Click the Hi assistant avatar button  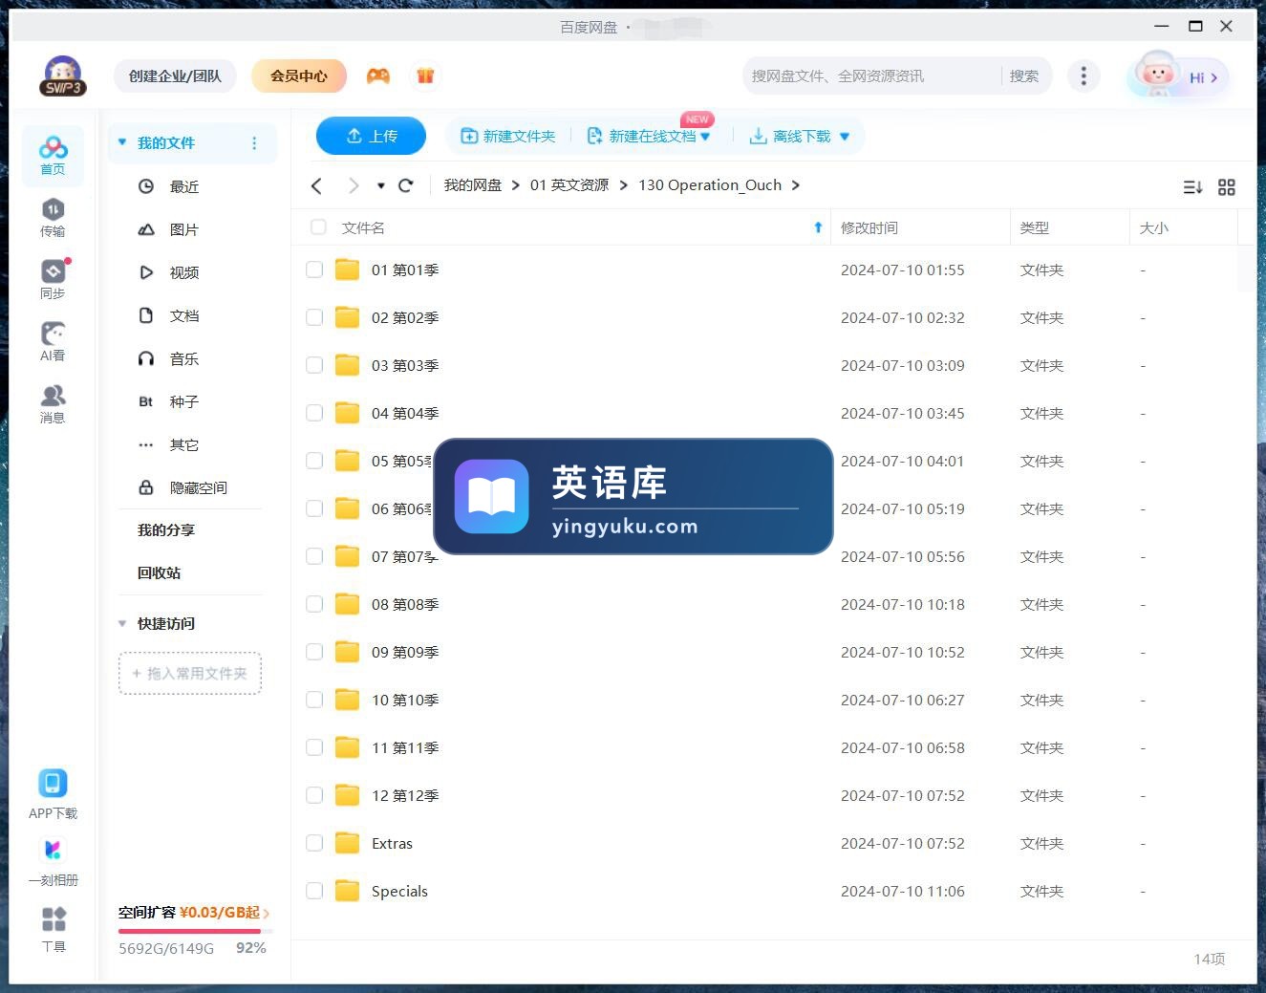[x=1178, y=76]
